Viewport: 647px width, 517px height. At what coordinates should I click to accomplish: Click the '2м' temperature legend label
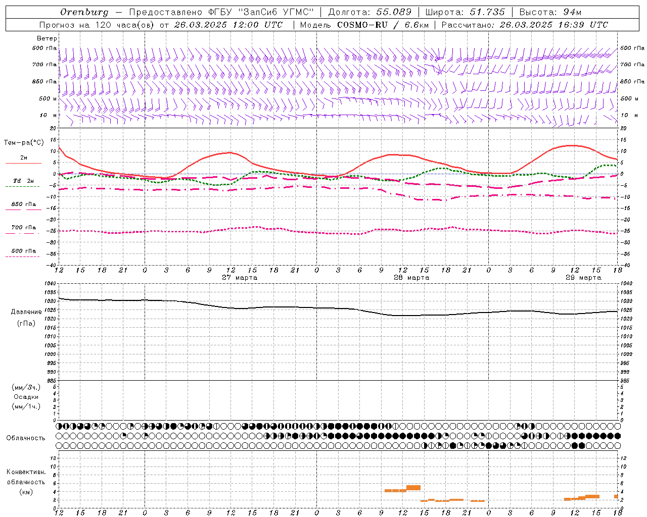coord(24,158)
